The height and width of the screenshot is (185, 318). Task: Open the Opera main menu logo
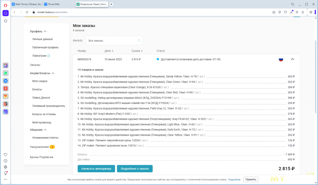click(x=6, y=5)
